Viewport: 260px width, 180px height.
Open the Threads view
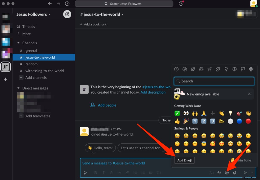click(28, 26)
